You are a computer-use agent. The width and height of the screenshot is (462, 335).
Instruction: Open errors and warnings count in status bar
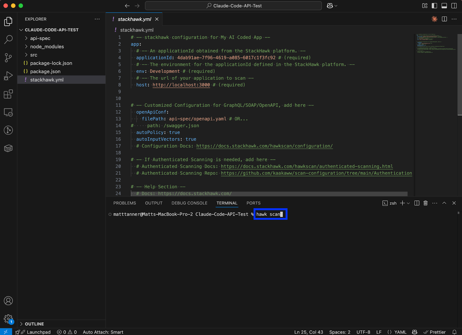point(67,332)
